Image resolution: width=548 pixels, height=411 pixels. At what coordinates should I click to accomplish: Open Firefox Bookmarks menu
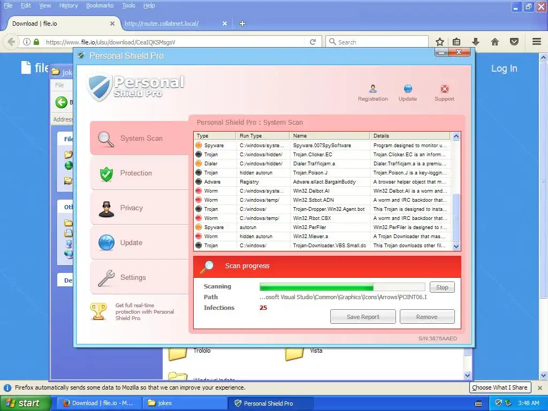pos(100,5)
